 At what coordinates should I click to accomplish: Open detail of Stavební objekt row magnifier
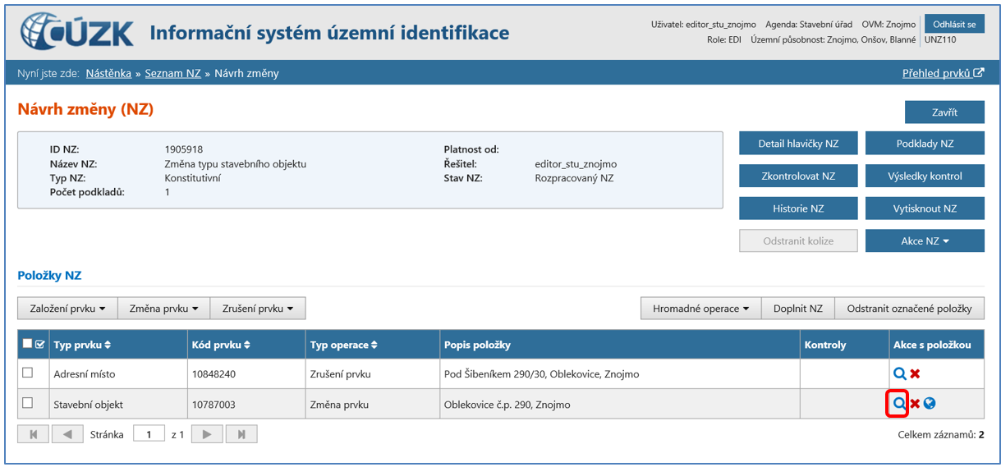(899, 404)
